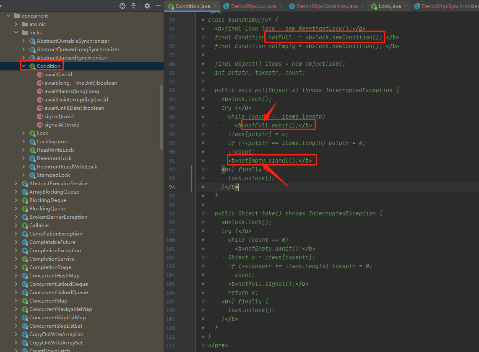Expand AbstractQueuedLongSynchronizer class node
Viewport: 479px width, 352px height.
point(23,49)
